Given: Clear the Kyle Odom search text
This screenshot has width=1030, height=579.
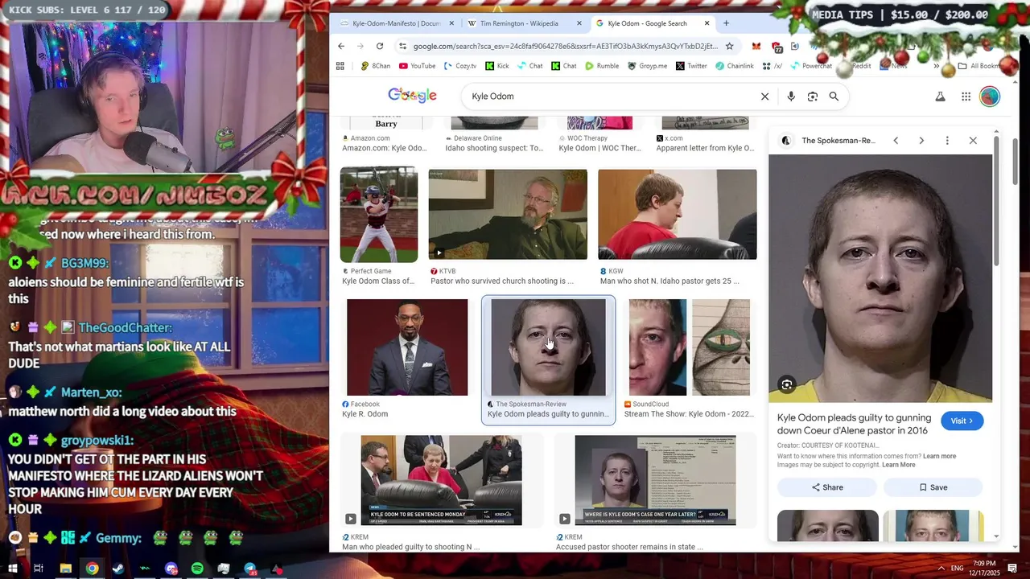Looking at the screenshot, I should [764, 96].
